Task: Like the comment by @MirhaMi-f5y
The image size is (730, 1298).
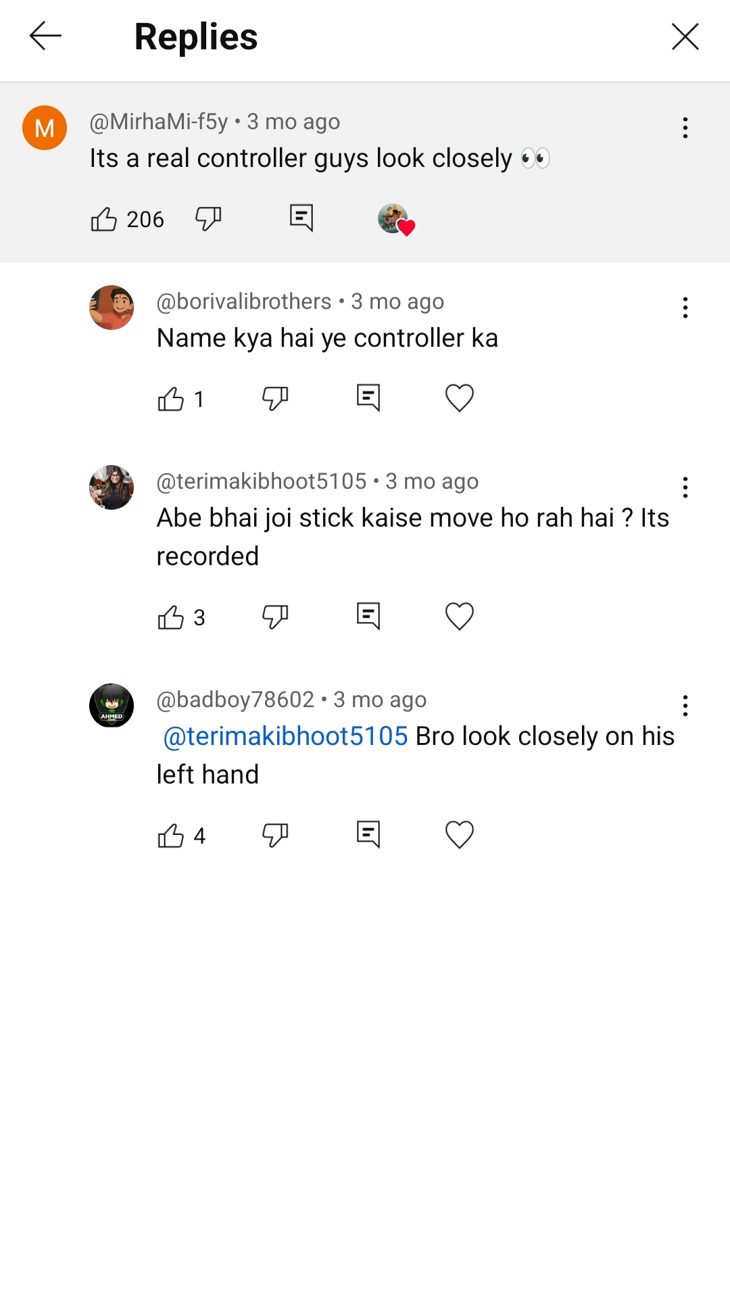Action: tap(104, 219)
